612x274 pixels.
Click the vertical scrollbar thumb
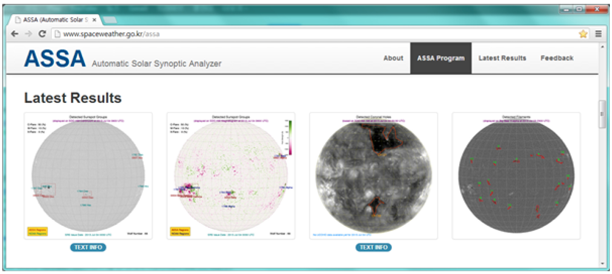click(x=602, y=114)
